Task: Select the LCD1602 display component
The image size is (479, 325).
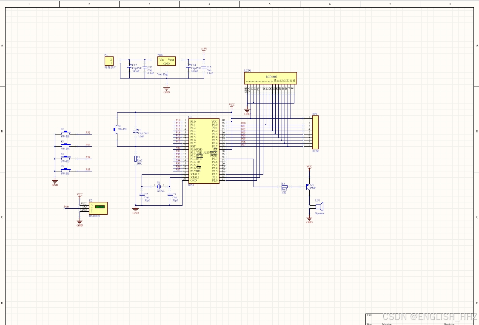Action: coord(271,78)
